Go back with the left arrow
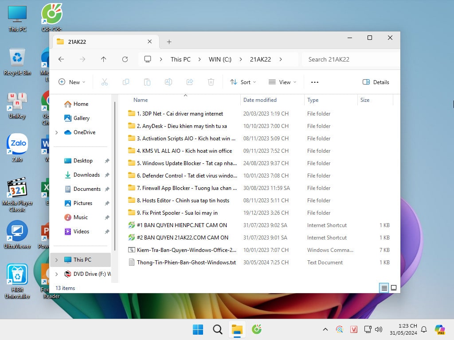This screenshot has height=340, width=454. click(61, 59)
